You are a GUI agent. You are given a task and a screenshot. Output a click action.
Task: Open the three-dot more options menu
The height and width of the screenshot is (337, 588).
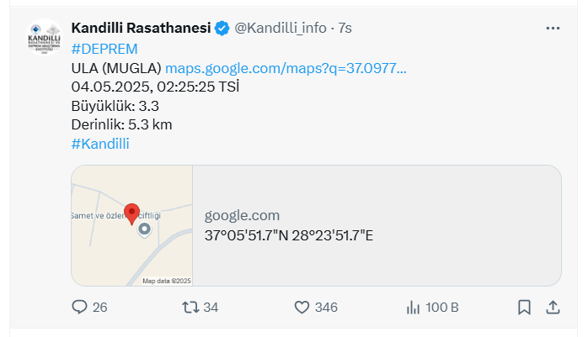pyautogui.click(x=553, y=29)
